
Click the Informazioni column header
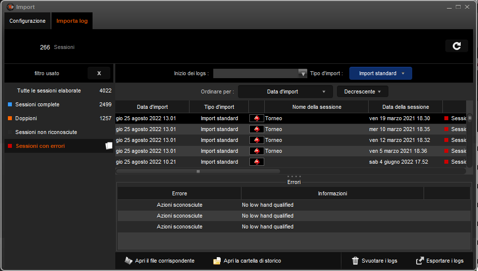[x=333, y=193]
